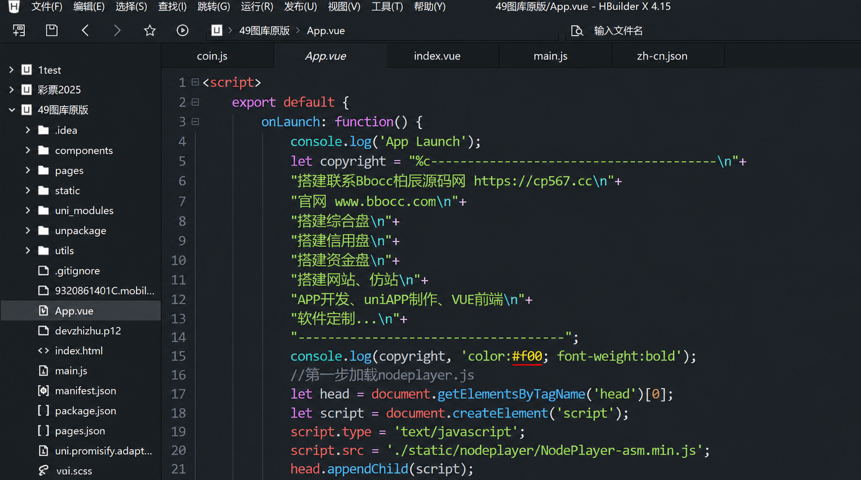Open the 工具(T) menu
This screenshot has width=861, height=480.
(387, 7)
